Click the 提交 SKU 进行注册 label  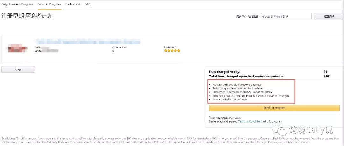click(x=247, y=16)
